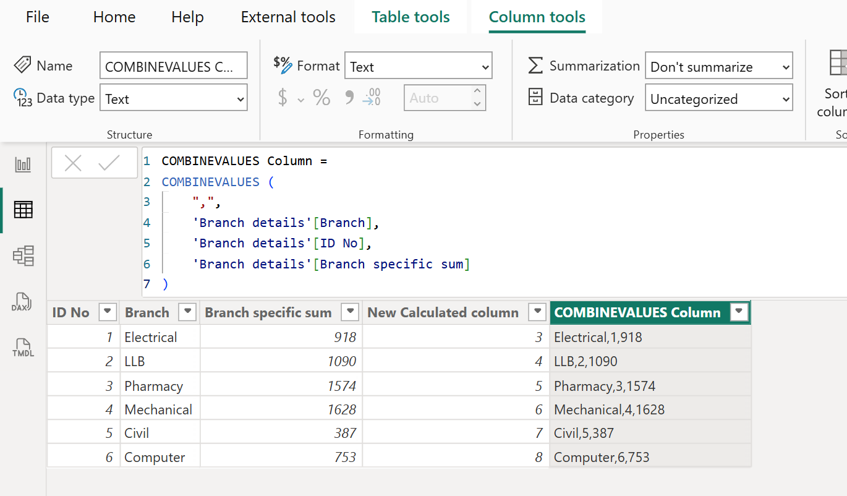Open filter on COMBINEVALUES Column header
Image resolution: width=847 pixels, height=496 pixels.
point(739,312)
